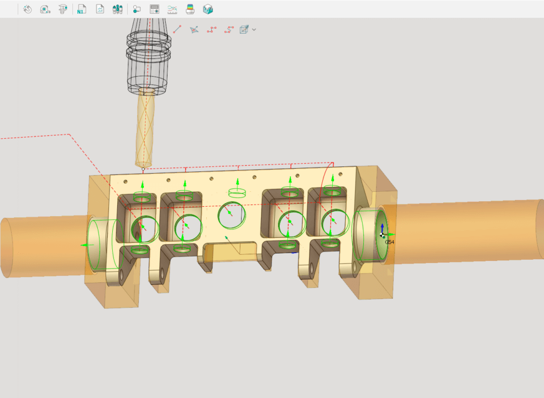The image size is (544, 398).
Task: Select the tape measure tool
Action: pos(45,9)
